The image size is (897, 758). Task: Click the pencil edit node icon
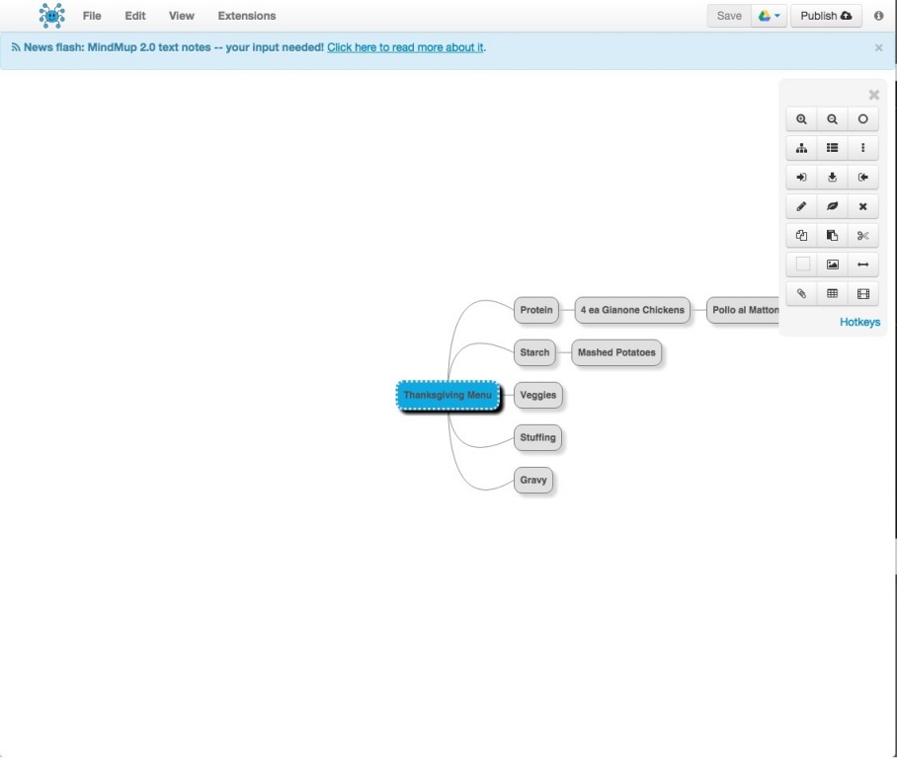(x=801, y=207)
